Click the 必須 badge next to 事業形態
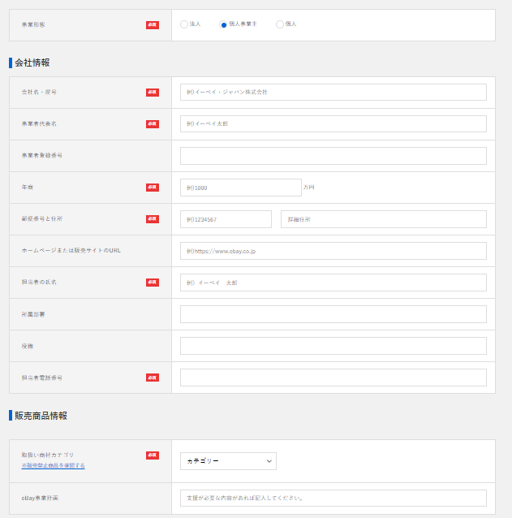The width and height of the screenshot is (512, 518). pos(153,25)
